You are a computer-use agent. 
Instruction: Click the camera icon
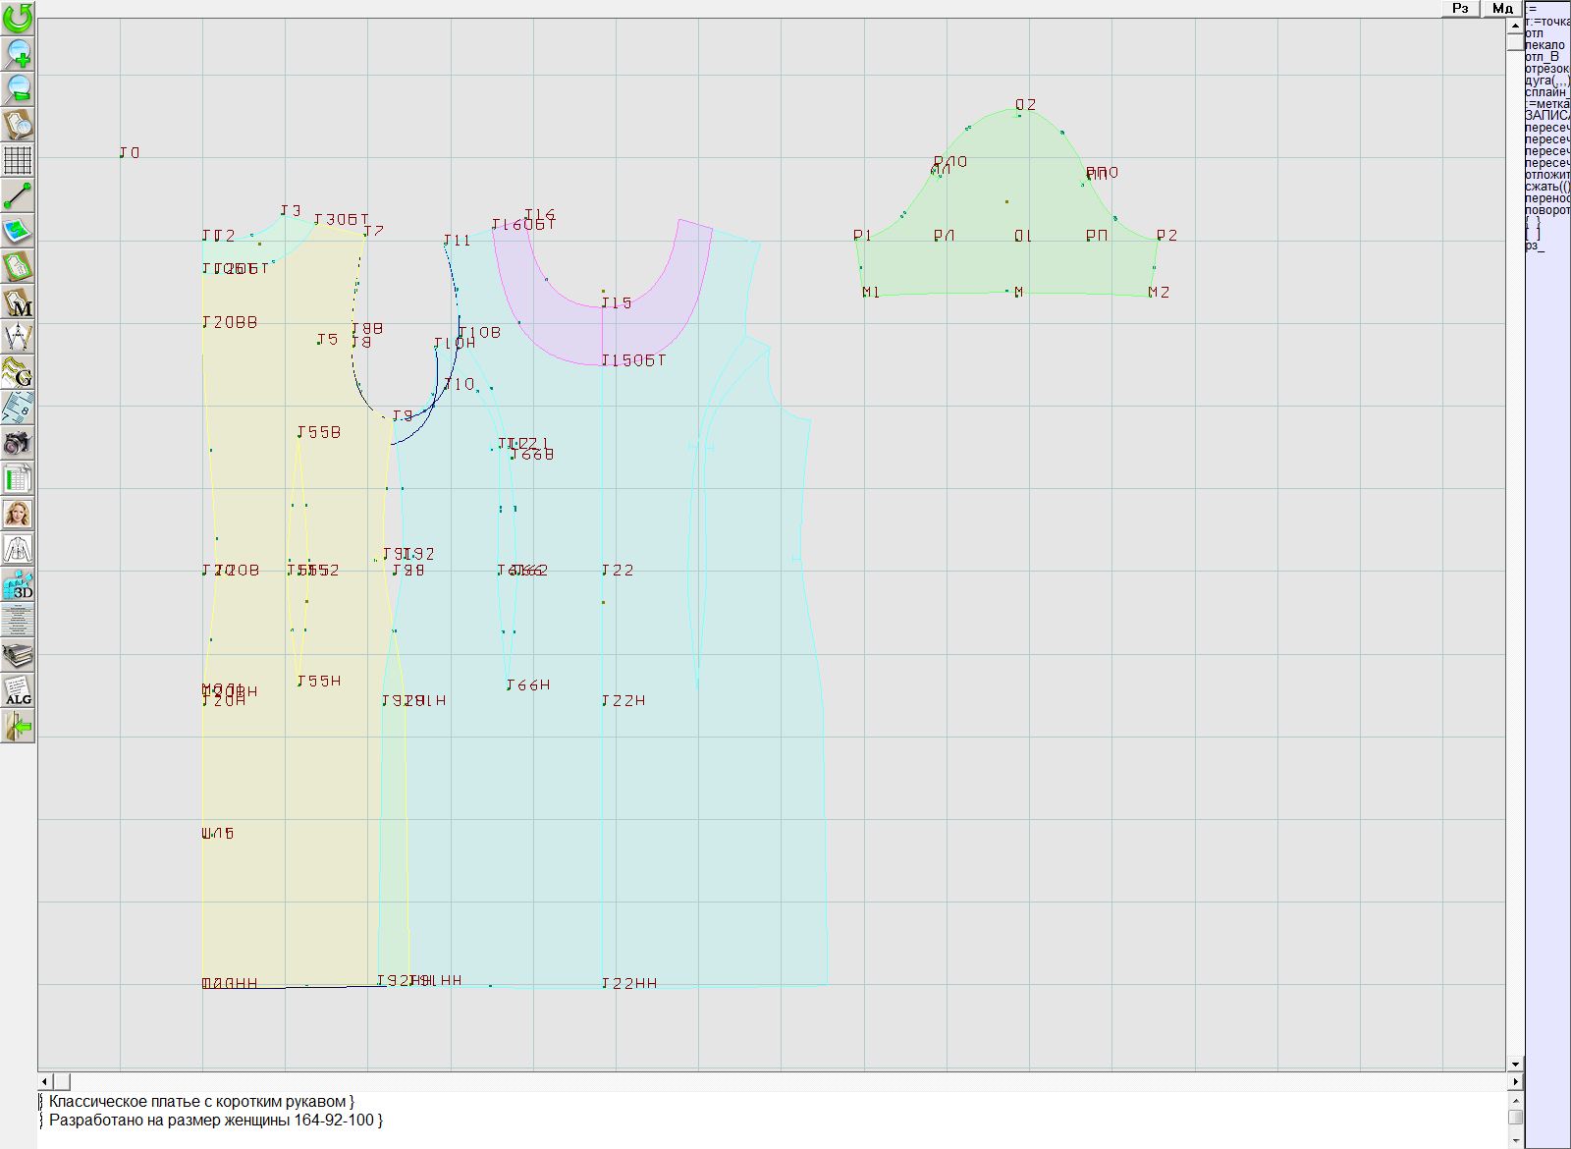pos(18,443)
